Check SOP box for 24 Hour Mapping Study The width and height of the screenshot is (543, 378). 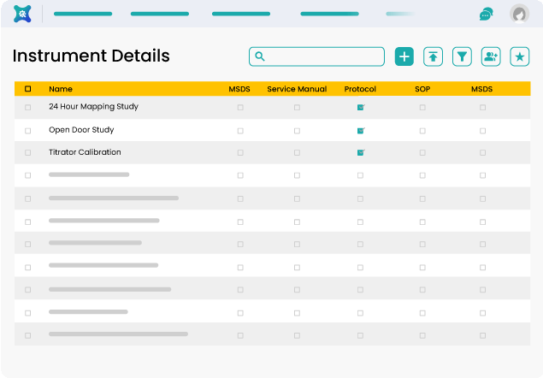click(x=422, y=108)
